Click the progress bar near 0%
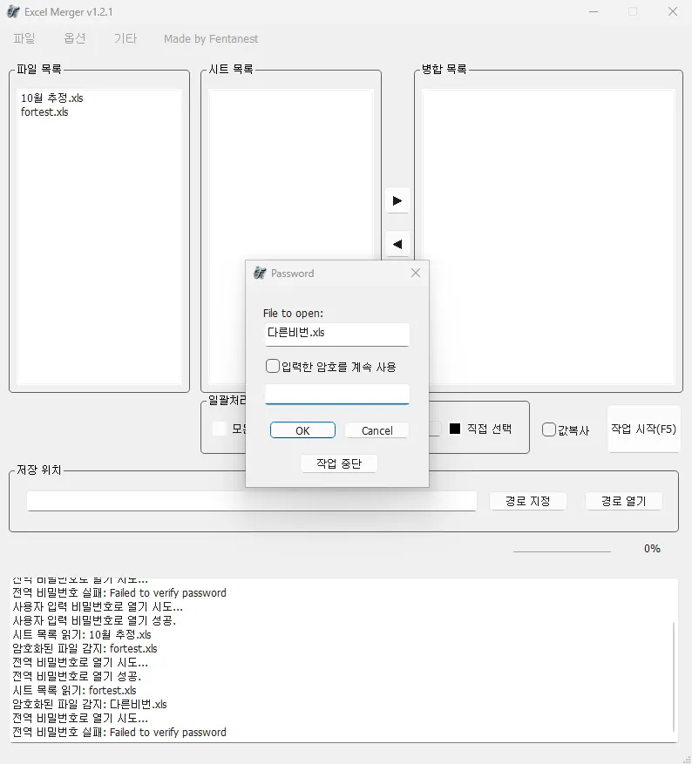This screenshot has width=692, height=764. pyautogui.click(x=562, y=551)
